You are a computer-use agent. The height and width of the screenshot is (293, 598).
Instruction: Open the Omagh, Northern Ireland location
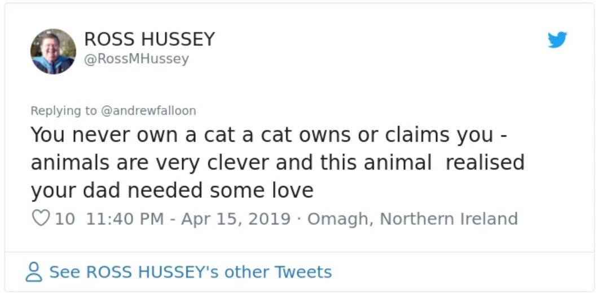pos(412,218)
